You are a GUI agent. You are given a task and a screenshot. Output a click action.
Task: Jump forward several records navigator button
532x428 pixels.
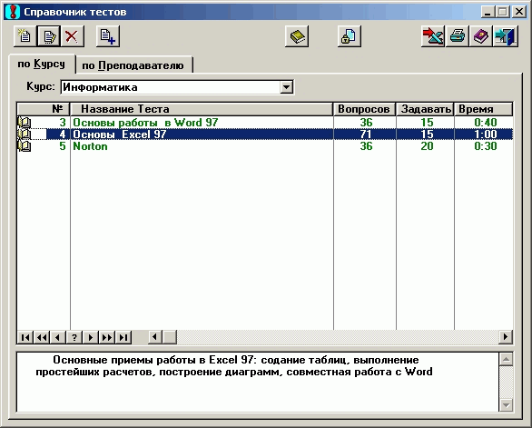(x=106, y=337)
